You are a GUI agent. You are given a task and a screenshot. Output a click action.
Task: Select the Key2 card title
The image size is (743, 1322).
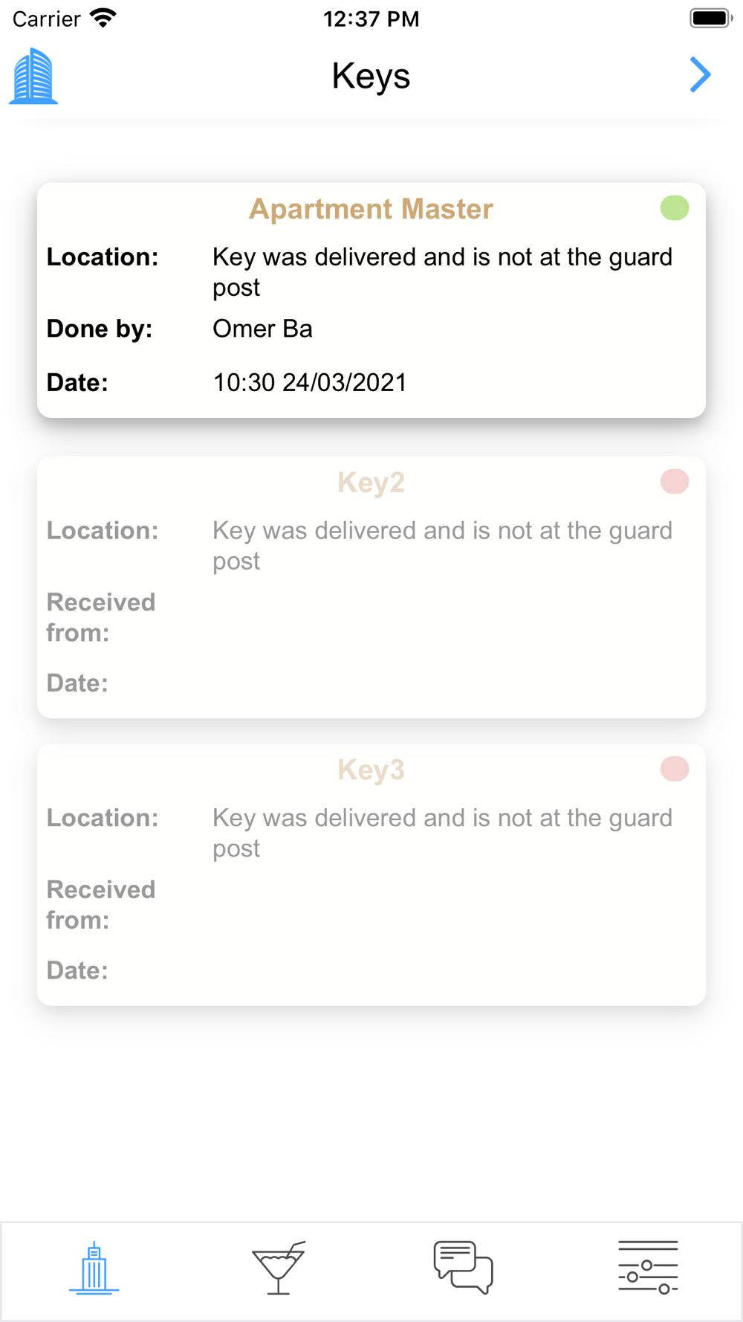[x=371, y=483]
